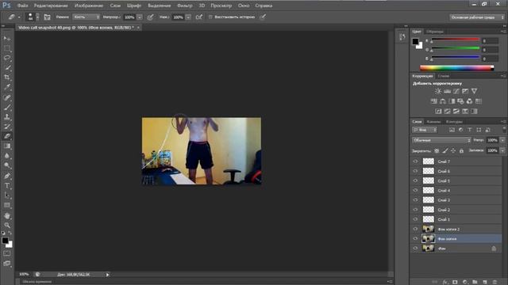The width and height of the screenshot is (508, 285).
Task: Select the Gradient tool
Action: pos(7,146)
